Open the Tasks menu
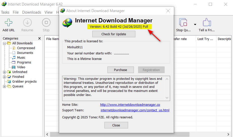 (5, 12)
